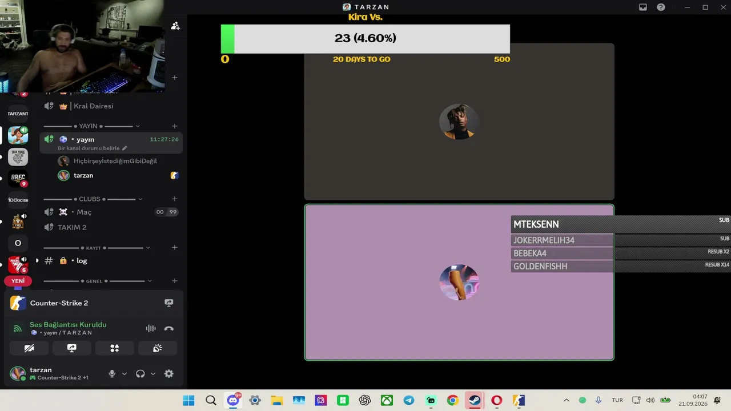The width and height of the screenshot is (731, 411).
Task: Toggle microphone mute
Action: coord(112,374)
